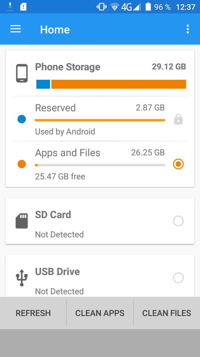This screenshot has height=357, width=200.
Task: Tap the SD Card icon
Action: [22, 221]
